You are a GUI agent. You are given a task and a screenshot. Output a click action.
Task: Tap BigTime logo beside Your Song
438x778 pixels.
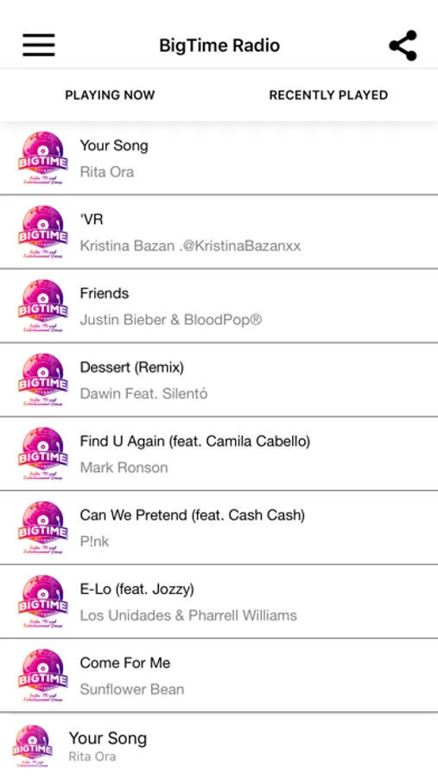point(42,158)
